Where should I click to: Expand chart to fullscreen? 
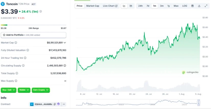206,6
